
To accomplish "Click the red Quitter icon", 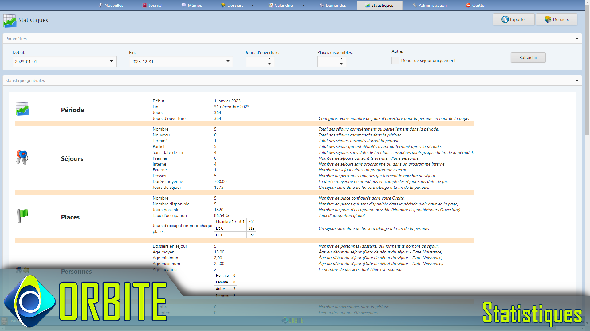I will 468,5.
